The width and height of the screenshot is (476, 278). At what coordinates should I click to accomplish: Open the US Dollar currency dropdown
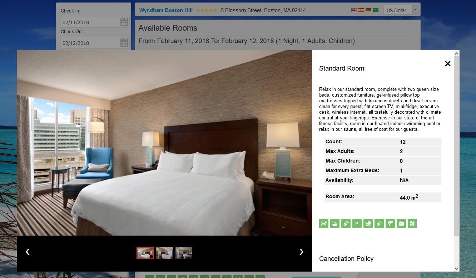pyautogui.click(x=401, y=10)
